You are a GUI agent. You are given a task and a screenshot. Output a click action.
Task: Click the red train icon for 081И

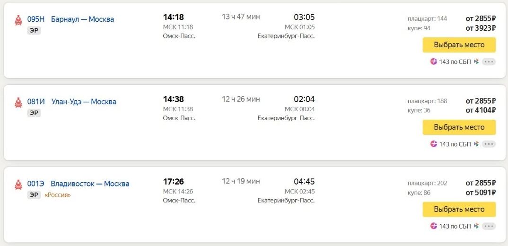[x=18, y=102]
